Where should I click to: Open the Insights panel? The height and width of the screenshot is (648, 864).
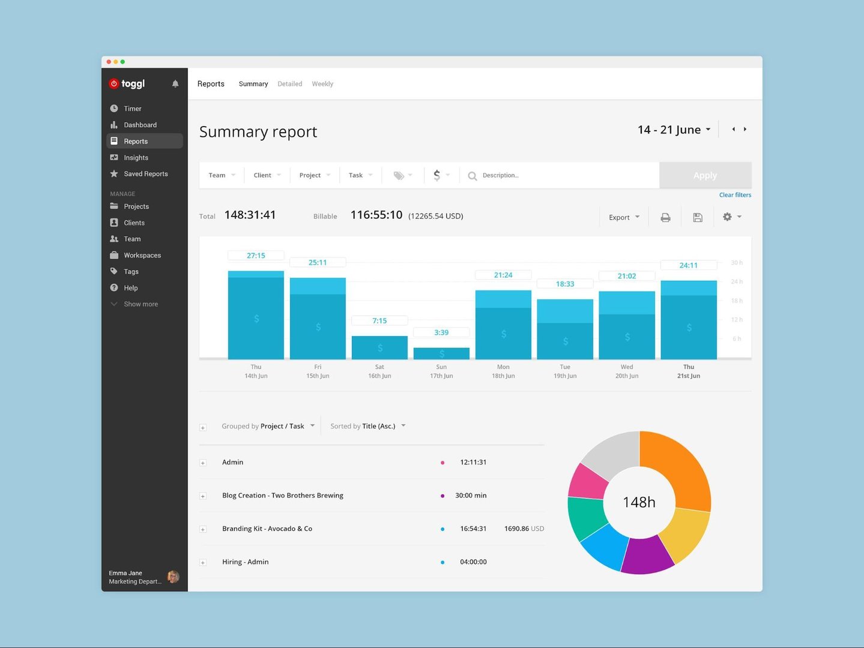coord(136,157)
